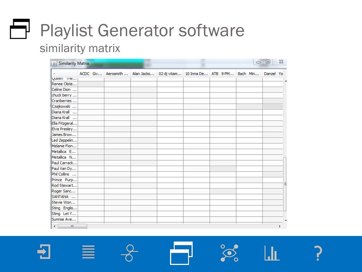Viewport: 362px width, 272px height.
Task: Click the Paul Van Dy... row cell under ATB
Action: point(223,169)
